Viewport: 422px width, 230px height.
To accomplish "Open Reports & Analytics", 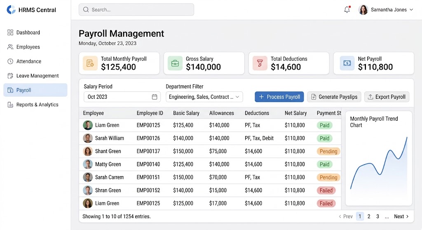I will point(35,105).
